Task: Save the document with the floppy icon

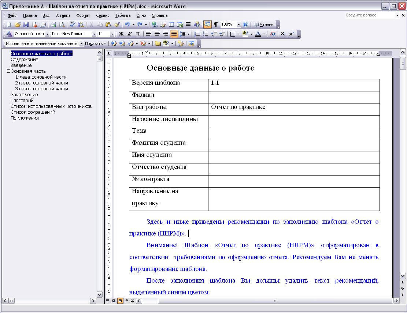Action: (x=26, y=24)
